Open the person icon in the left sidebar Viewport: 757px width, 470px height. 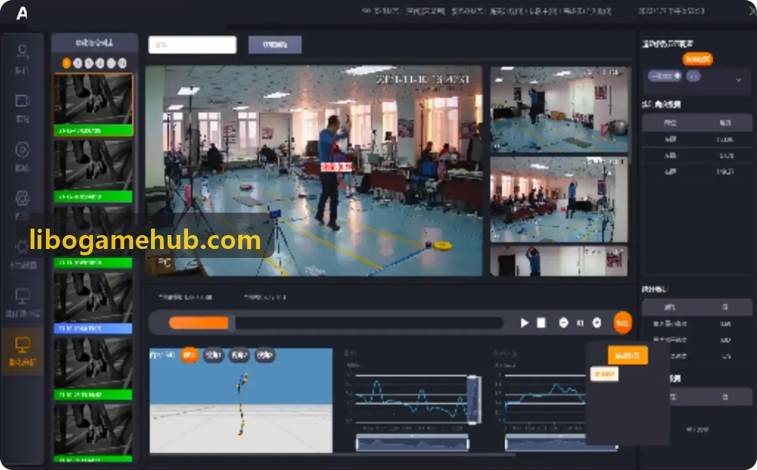click(22, 52)
